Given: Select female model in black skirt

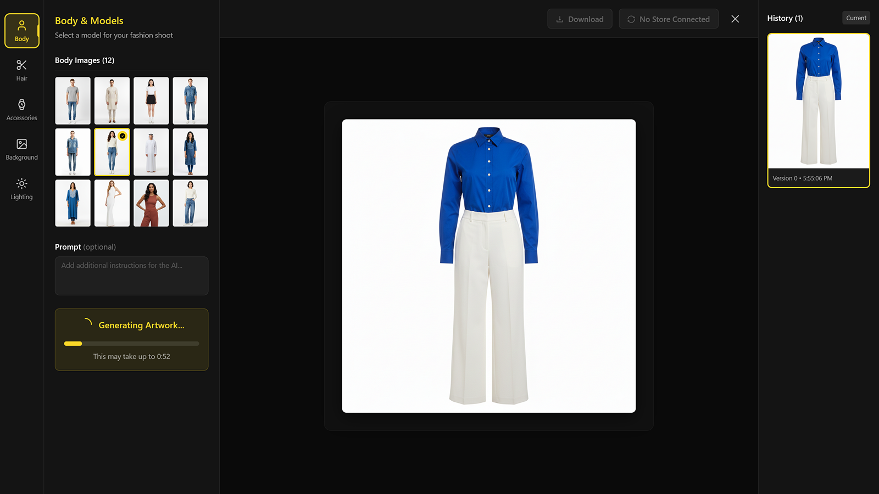Looking at the screenshot, I should (151, 100).
